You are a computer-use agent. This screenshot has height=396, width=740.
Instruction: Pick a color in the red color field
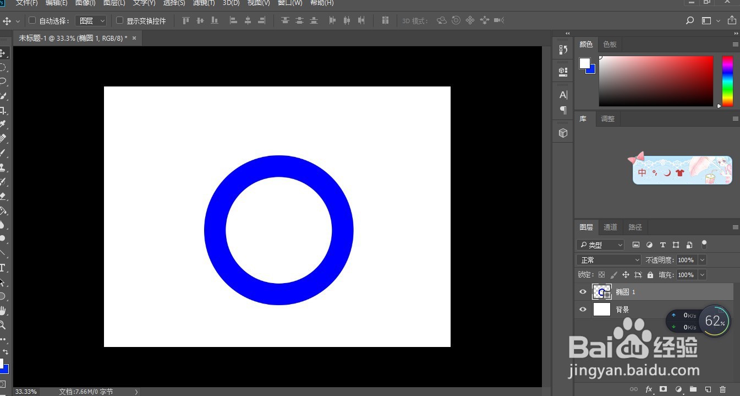point(656,81)
